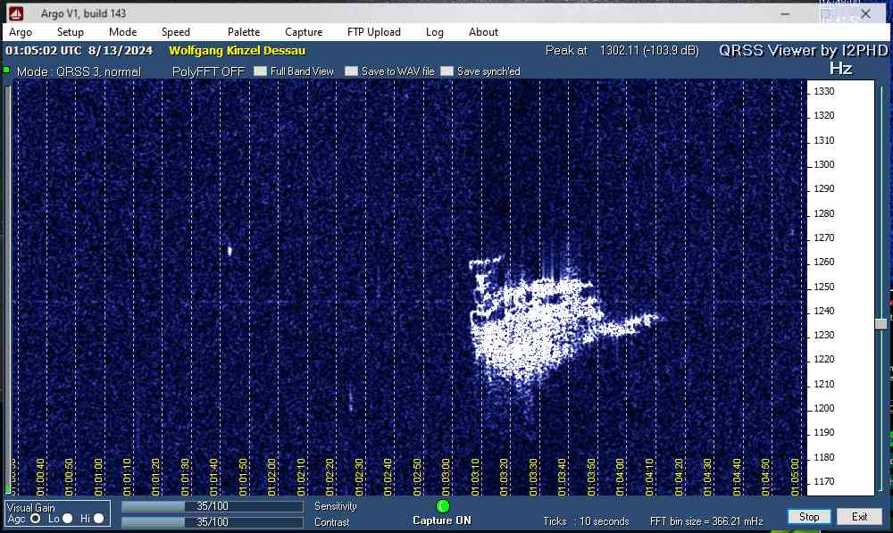This screenshot has height=533, width=893.
Task: Enable the Save to WAV file checkbox
Action: 351,71
